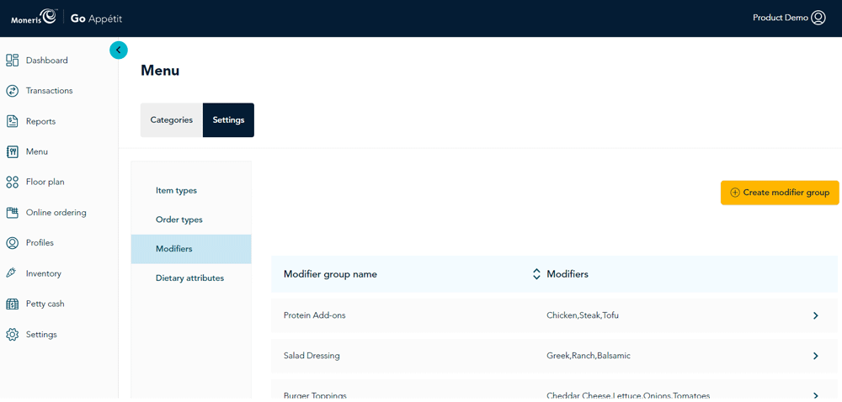This screenshot has width=842, height=402.
Task: Click the Modifiers column header
Action: click(x=568, y=274)
